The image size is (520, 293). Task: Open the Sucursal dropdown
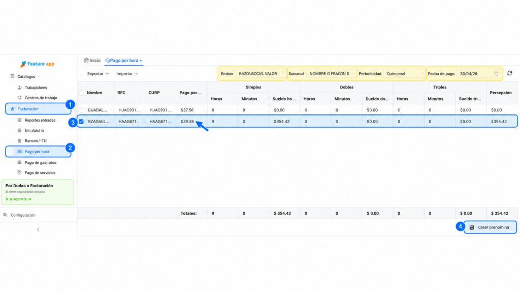[x=332, y=74]
